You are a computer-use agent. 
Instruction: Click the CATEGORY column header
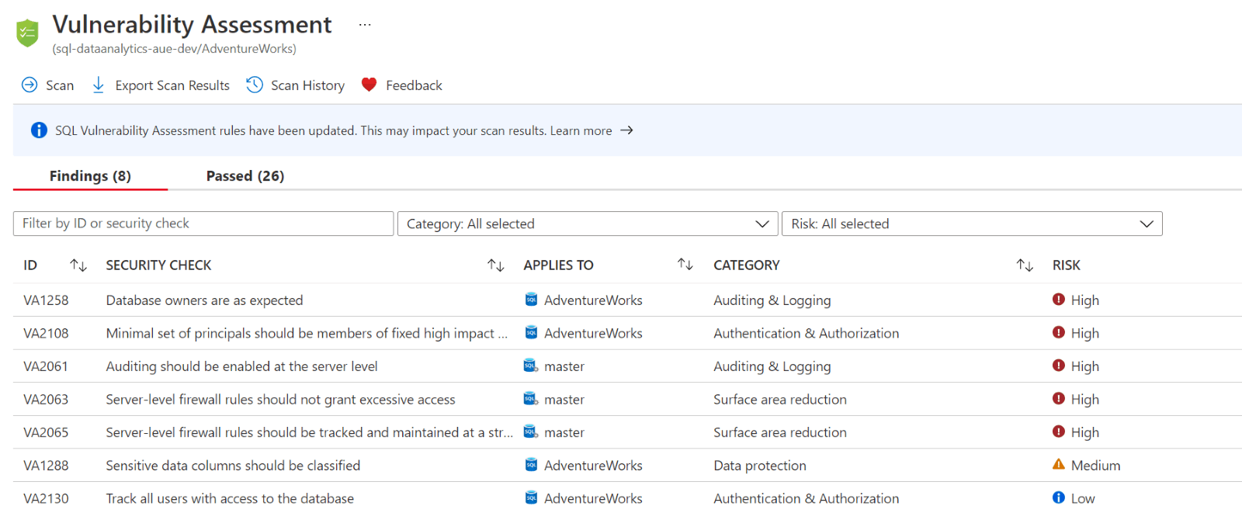coord(747,265)
